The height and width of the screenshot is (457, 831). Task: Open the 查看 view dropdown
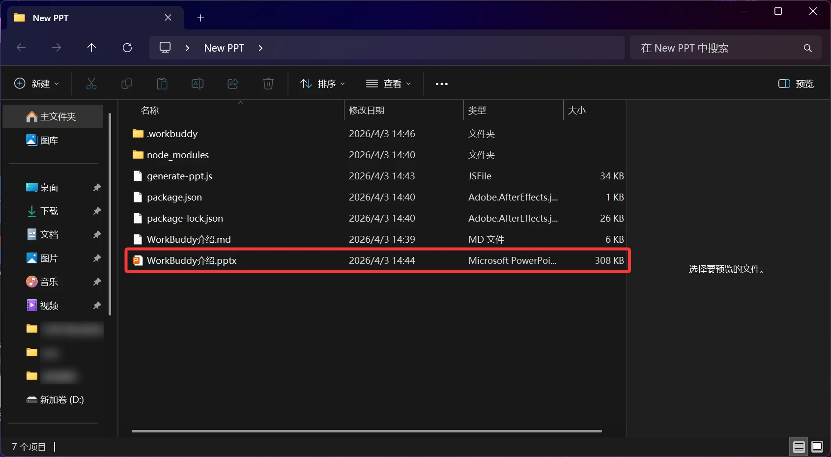389,84
